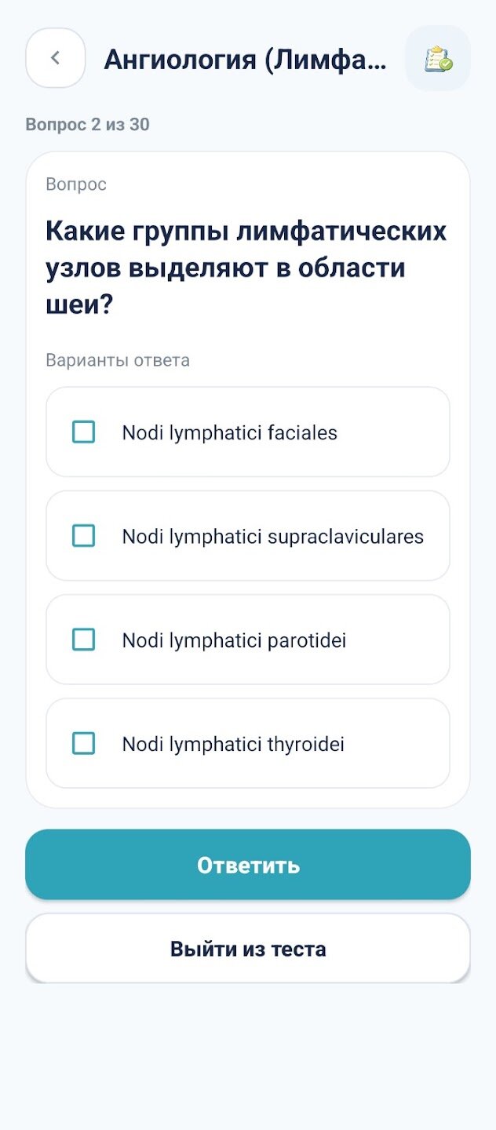The width and height of the screenshot is (496, 1130).
Task: Click empty area right of faciales option
Action: (x=392, y=432)
